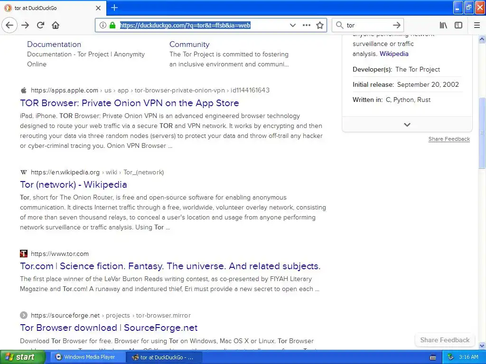The image size is (486, 364).
Task: Click page scrollbar down arrow
Action: tap(482, 346)
